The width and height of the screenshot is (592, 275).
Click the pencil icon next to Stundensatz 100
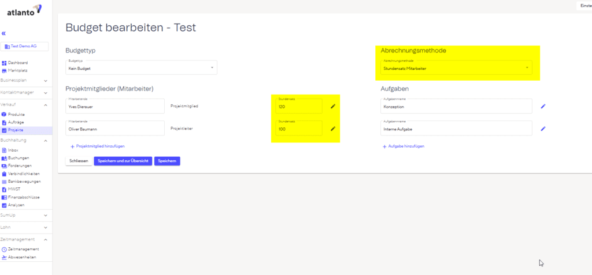[332, 129]
